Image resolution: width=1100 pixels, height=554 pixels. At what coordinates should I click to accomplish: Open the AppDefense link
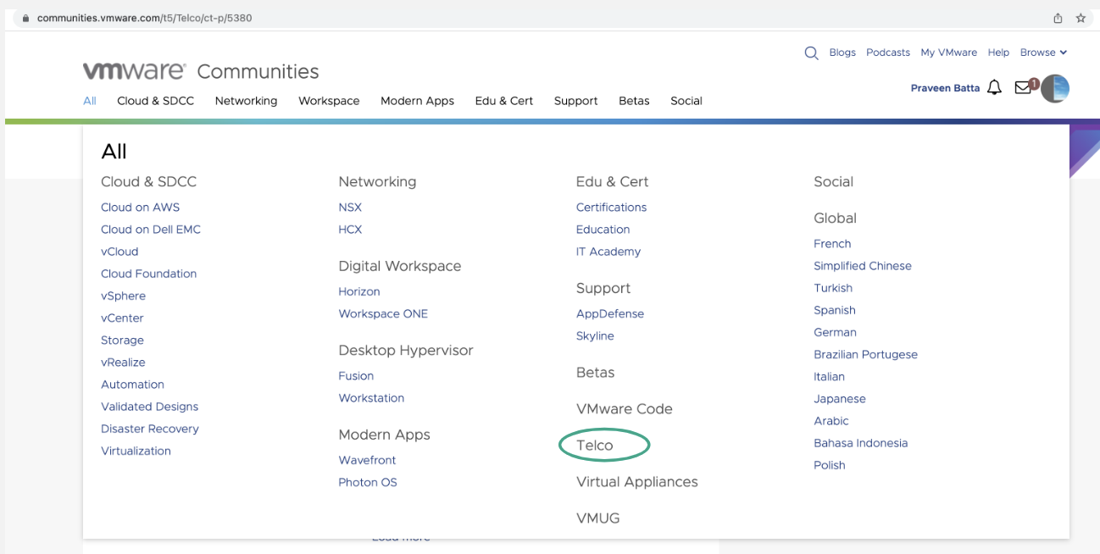(610, 313)
